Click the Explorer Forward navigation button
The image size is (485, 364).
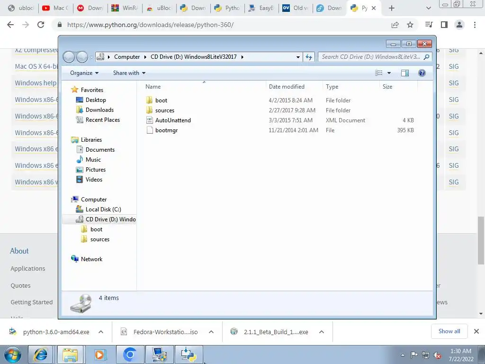82,57
